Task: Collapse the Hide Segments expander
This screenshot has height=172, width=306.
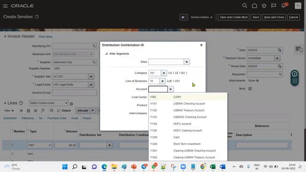Action: (x=106, y=54)
